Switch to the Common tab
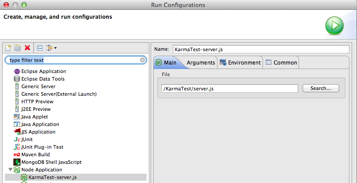This screenshot has width=357, height=183. (x=281, y=63)
